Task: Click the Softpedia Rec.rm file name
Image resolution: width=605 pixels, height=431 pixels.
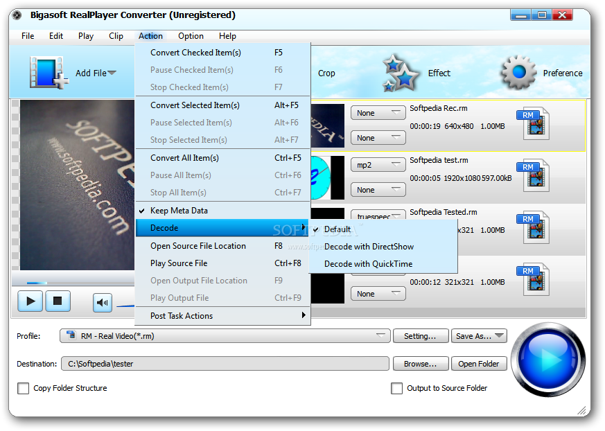Action: coord(438,108)
